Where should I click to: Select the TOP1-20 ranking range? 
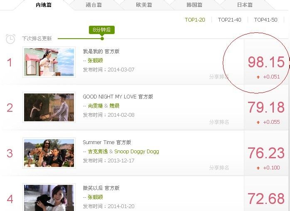coord(195,20)
